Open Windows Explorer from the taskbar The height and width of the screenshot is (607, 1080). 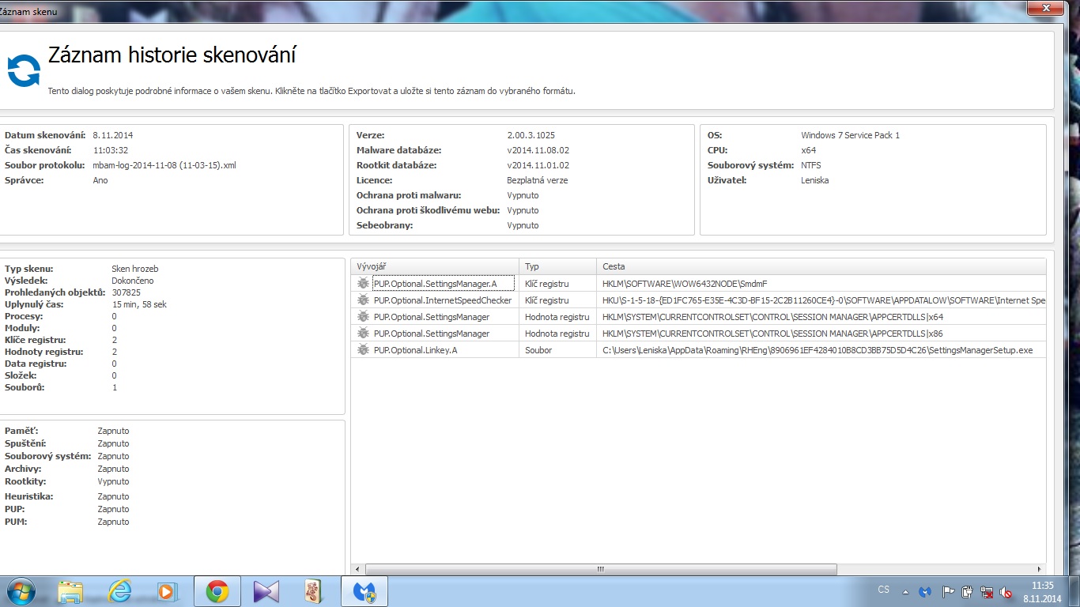70,591
